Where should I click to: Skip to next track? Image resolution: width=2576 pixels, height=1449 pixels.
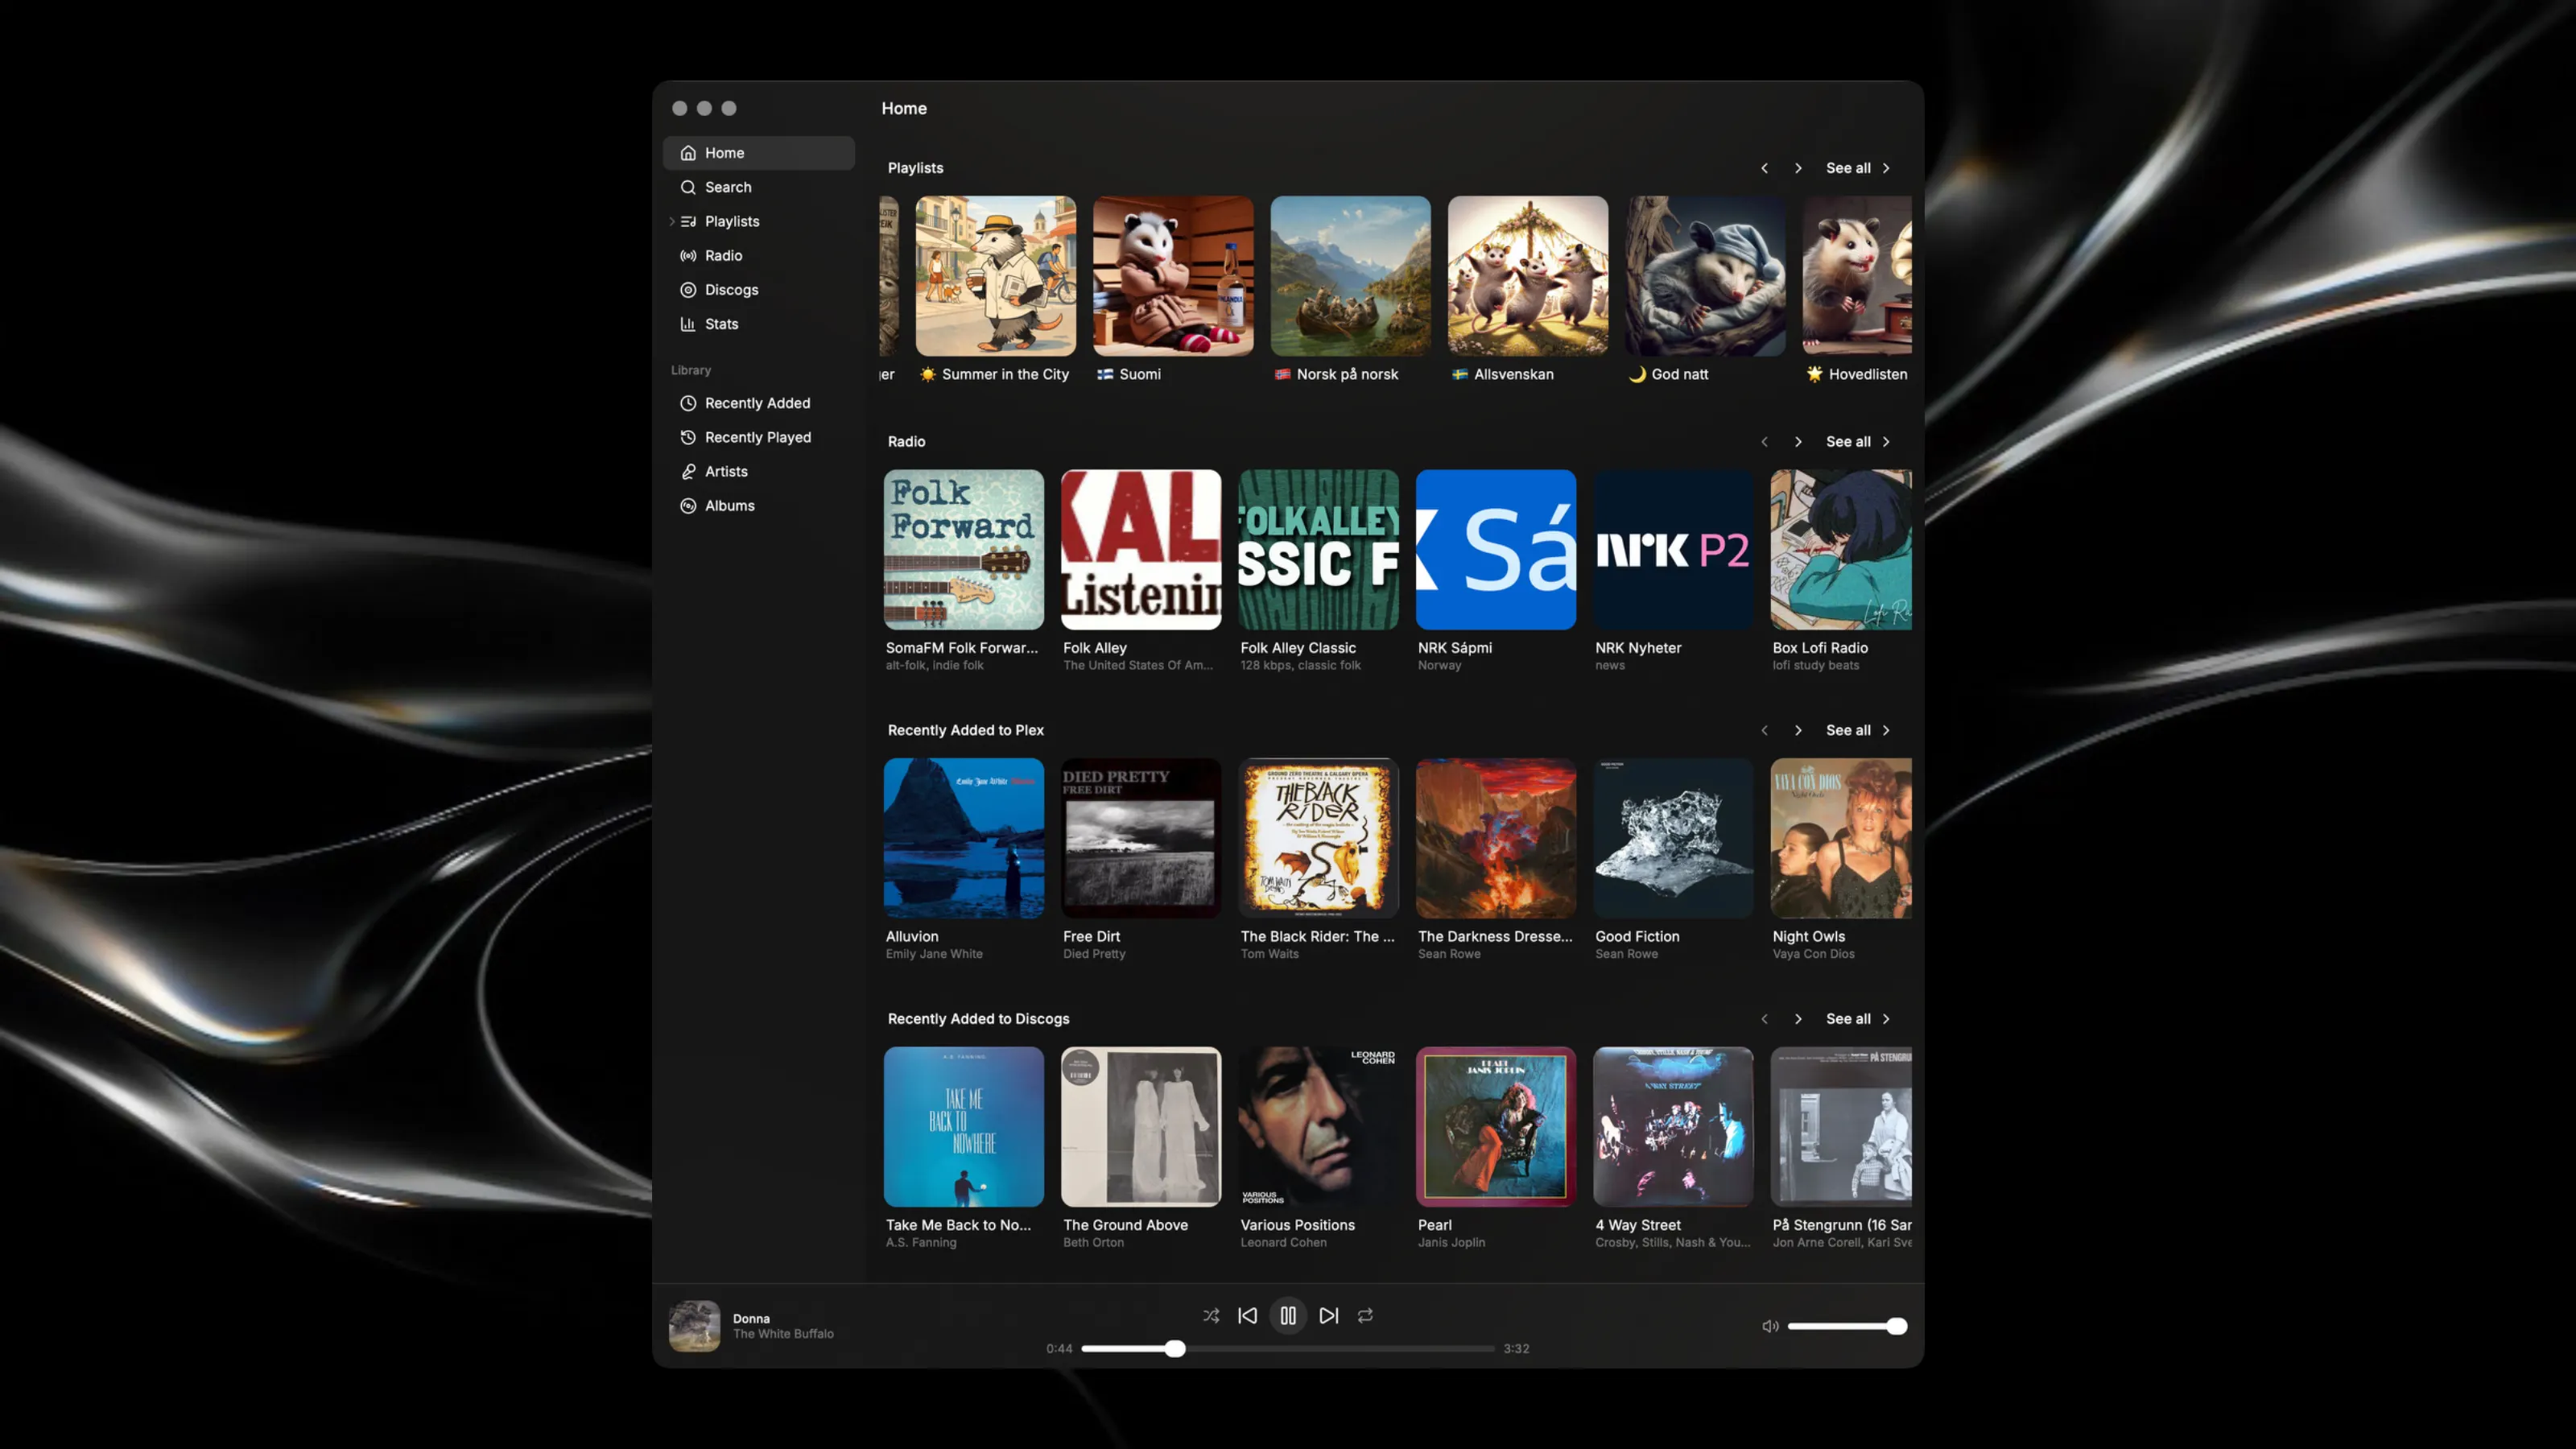tap(1328, 1316)
